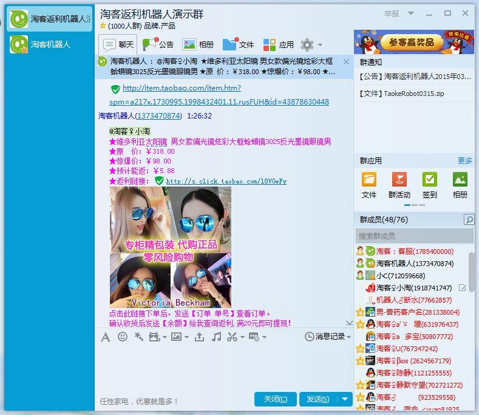479x415 pixels.
Task: Switch to the 公告 tab
Action: (x=158, y=44)
